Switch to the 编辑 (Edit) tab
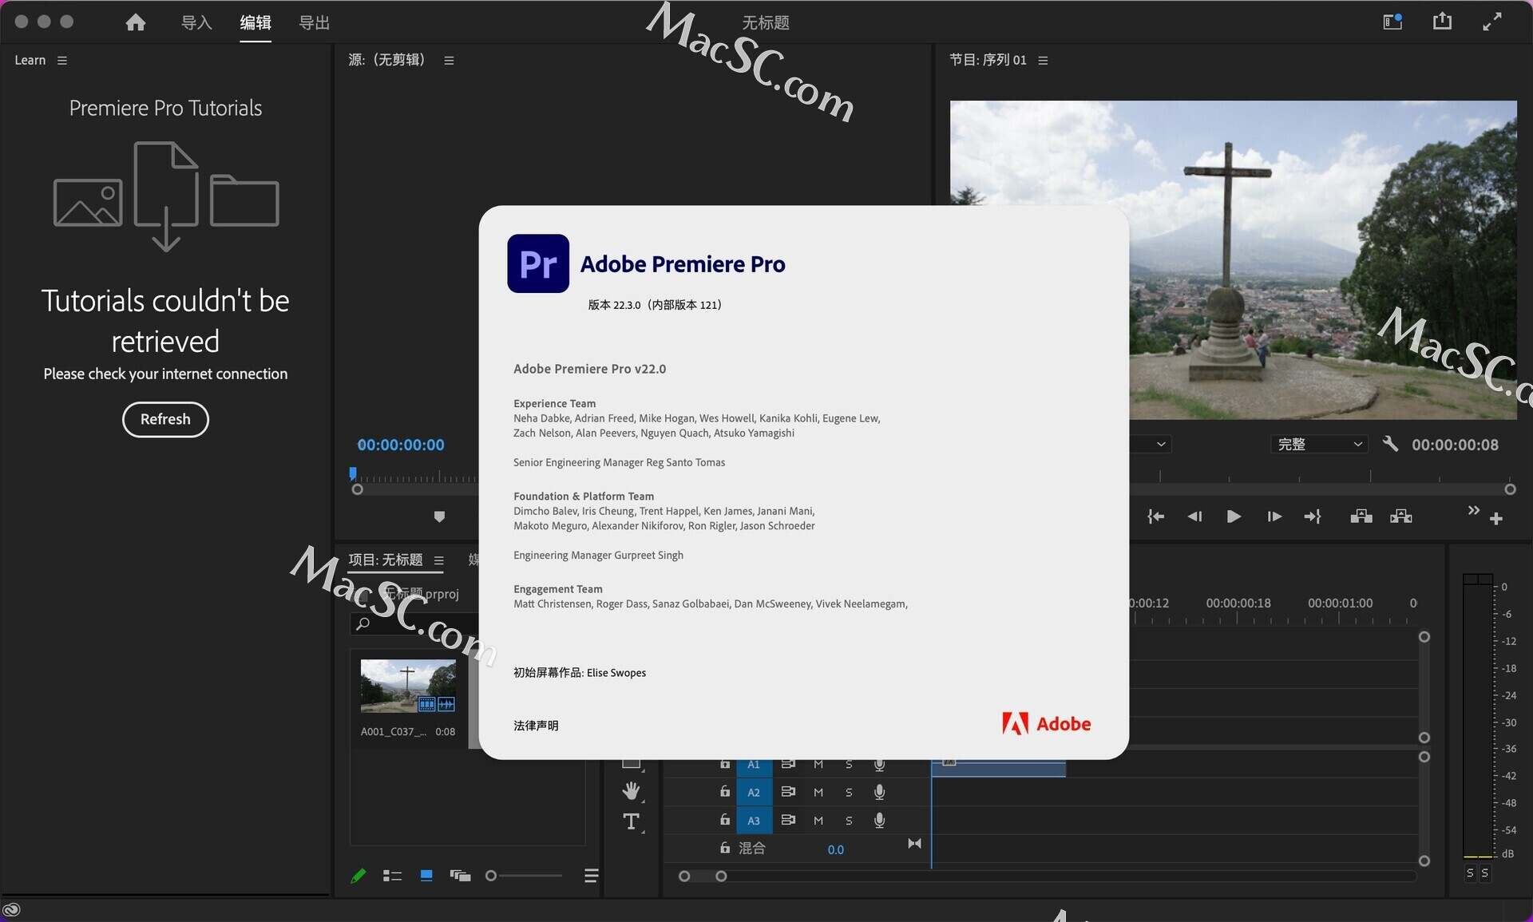 pos(255,22)
